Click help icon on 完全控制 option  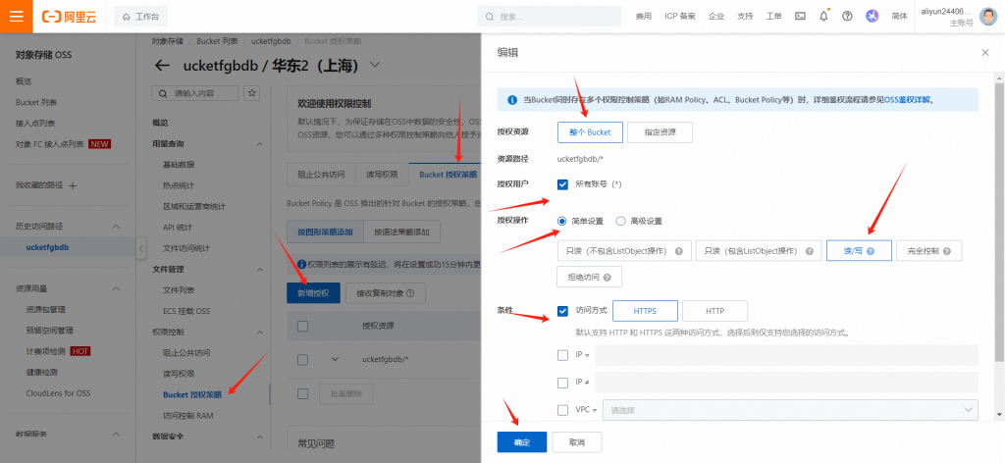click(x=947, y=252)
